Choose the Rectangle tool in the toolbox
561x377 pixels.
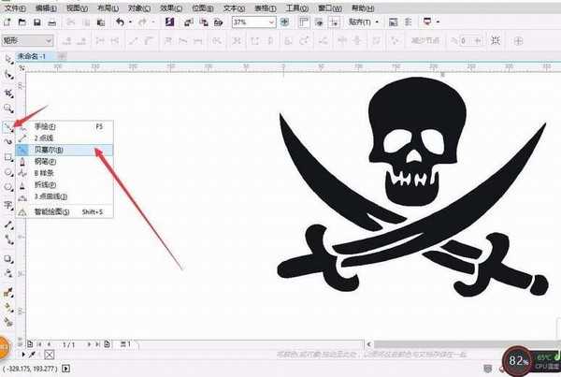(8, 157)
